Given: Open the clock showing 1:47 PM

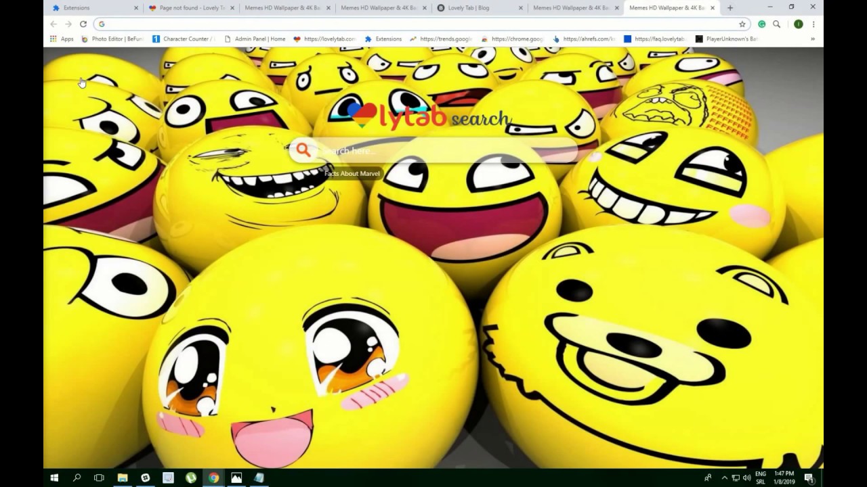Looking at the screenshot, I should point(784,478).
